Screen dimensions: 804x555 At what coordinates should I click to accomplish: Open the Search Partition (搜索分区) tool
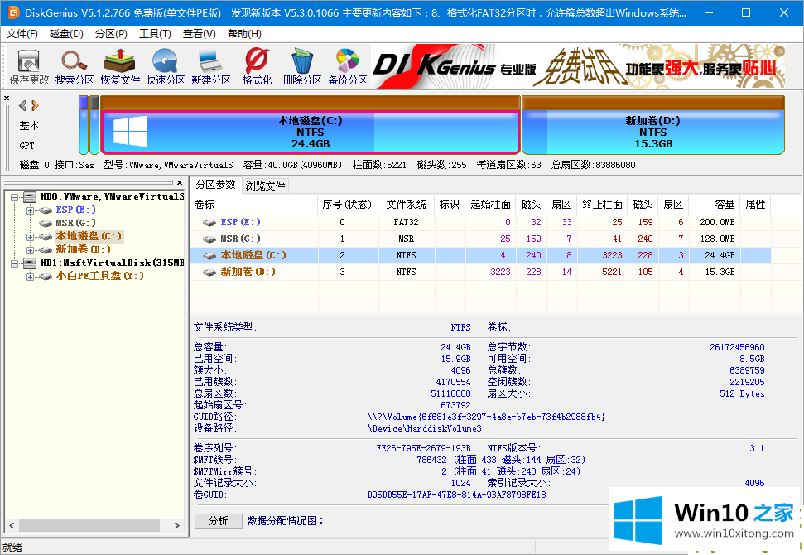click(x=75, y=66)
